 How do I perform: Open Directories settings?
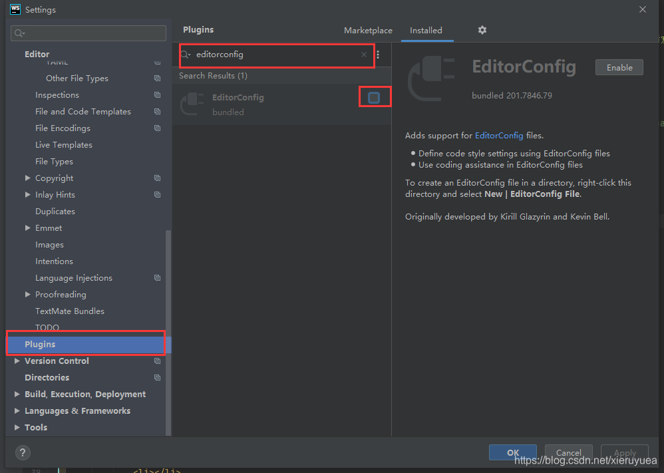click(x=47, y=377)
